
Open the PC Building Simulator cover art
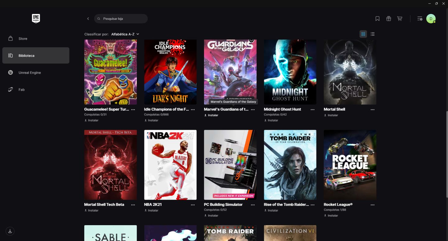pos(230,165)
